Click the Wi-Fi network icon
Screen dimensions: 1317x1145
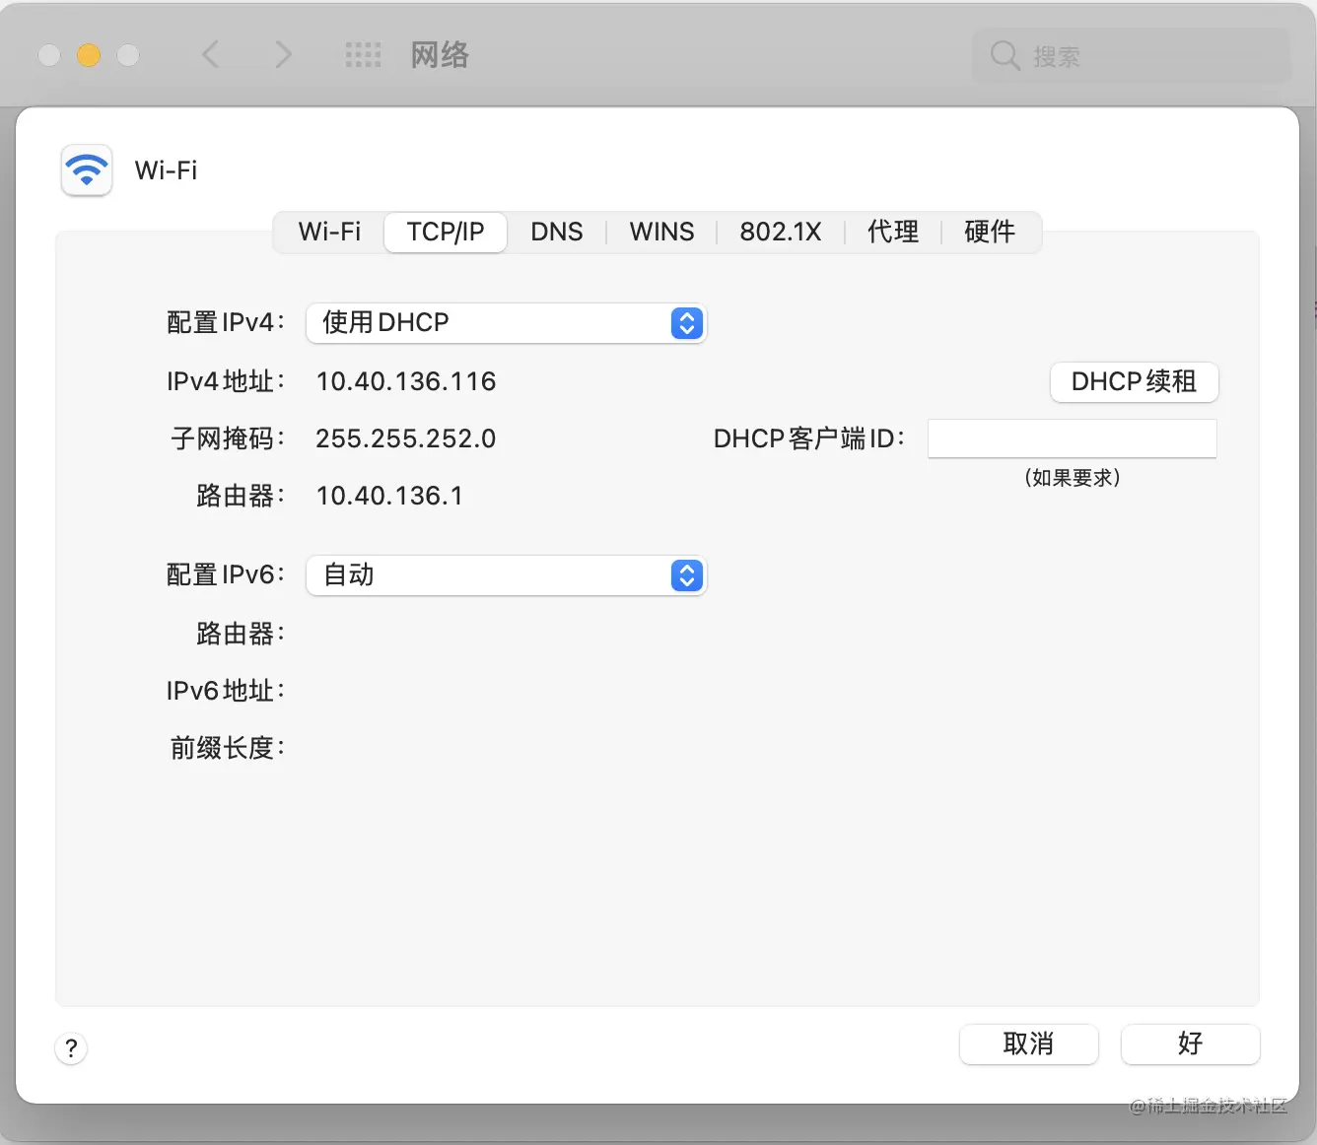pyautogui.click(x=87, y=170)
